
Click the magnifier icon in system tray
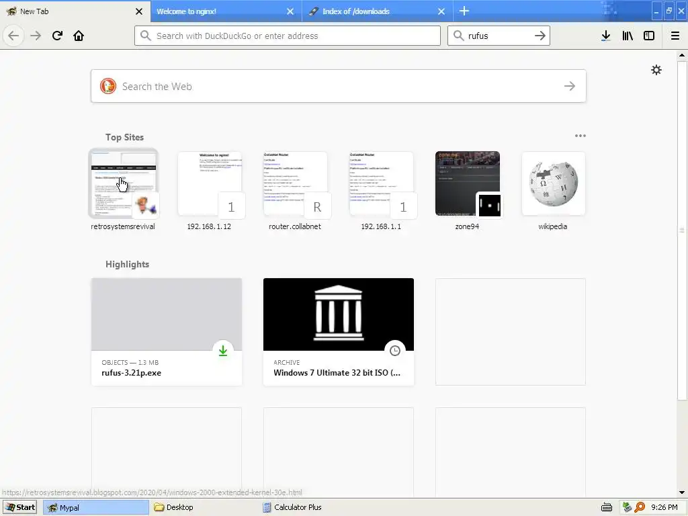point(640,507)
